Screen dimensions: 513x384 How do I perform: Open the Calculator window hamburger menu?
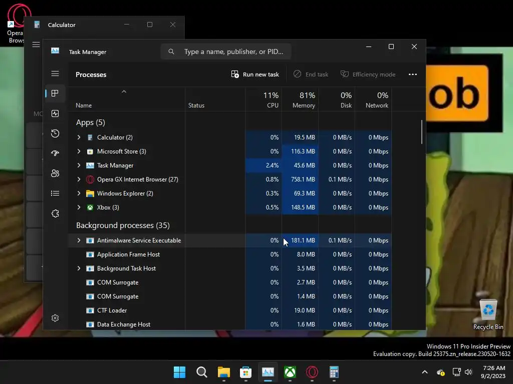point(36,44)
